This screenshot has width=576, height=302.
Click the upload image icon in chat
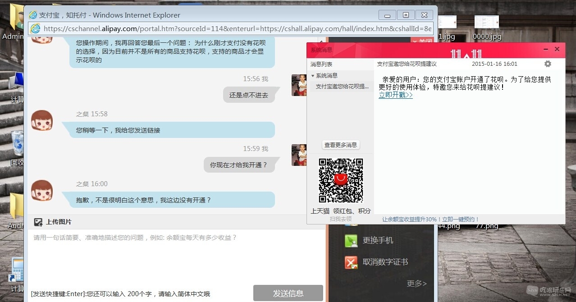[x=38, y=222]
